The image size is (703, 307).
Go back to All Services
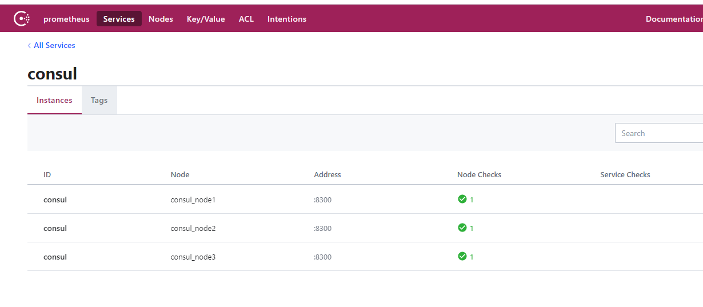(x=54, y=45)
